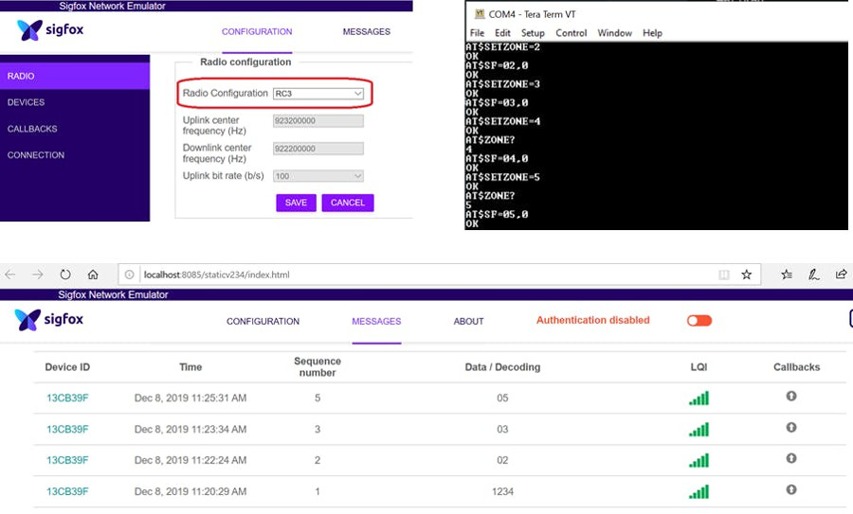Open the Help menu in Tera Term
Viewport: 853px width, 514px height.
(x=652, y=33)
